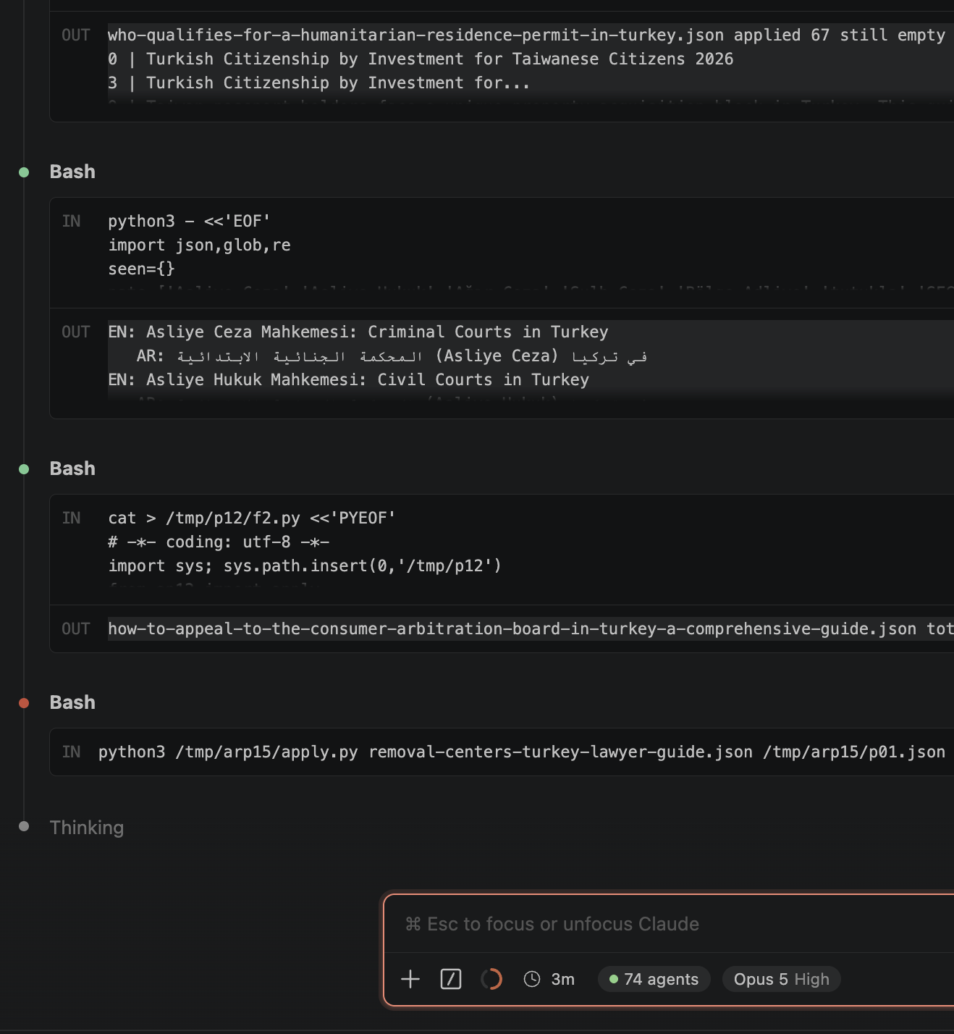The image size is (954, 1034).
Task: Expand the Thinking section
Action: [x=87, y=828]
